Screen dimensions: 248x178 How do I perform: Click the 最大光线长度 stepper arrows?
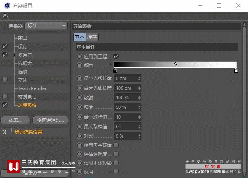[x=139, y=88]
